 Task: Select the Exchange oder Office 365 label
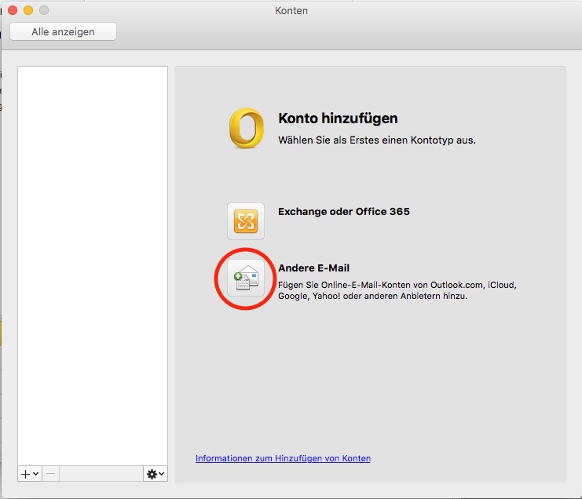[x=343, y=211]
